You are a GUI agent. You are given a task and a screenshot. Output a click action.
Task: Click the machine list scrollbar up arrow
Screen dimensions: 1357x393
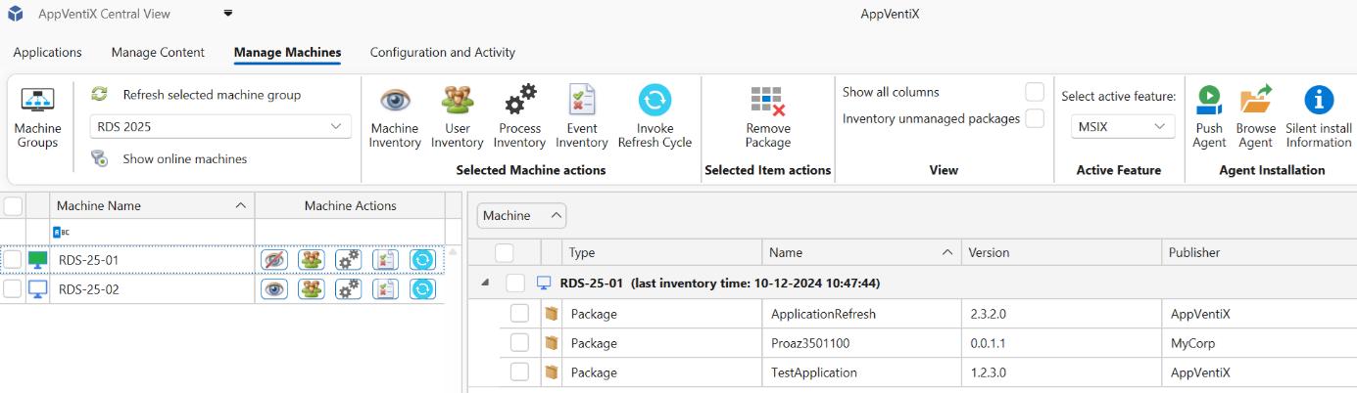[x=453, y=252]
